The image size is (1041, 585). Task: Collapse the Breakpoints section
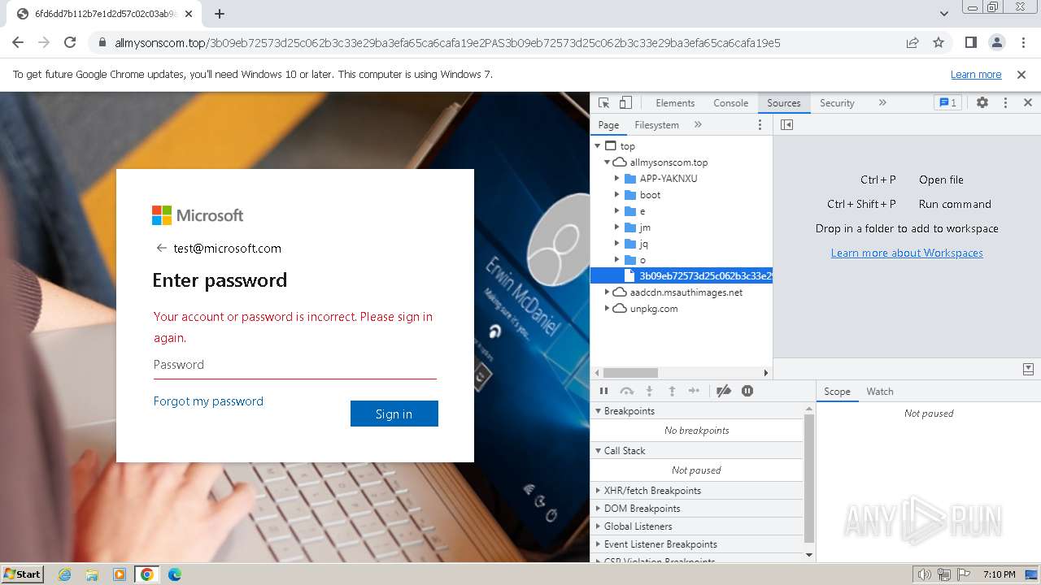(x=696, y=411)
